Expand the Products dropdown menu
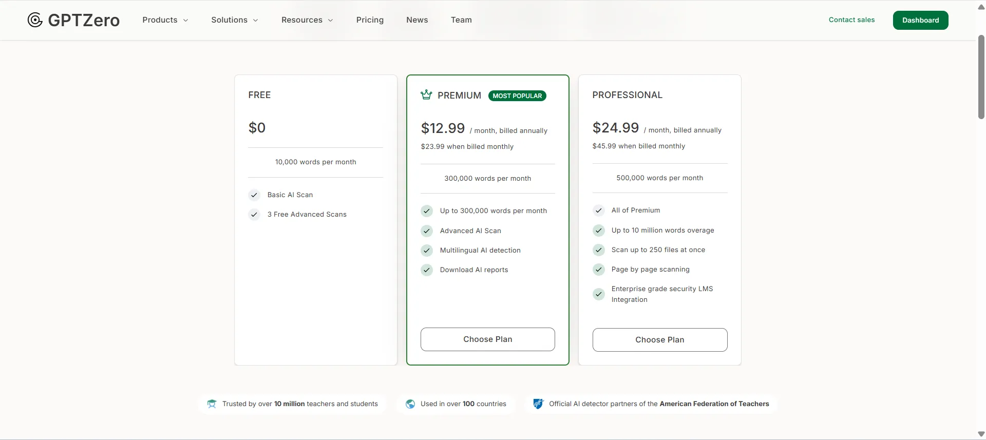Screen dimensions: 986x440 165,20
